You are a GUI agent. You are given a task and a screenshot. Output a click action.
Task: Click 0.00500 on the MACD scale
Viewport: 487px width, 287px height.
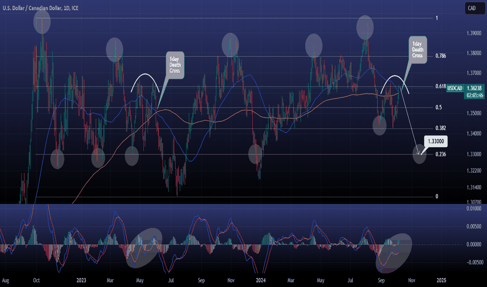pyautogui.click(x=475, y=226)
